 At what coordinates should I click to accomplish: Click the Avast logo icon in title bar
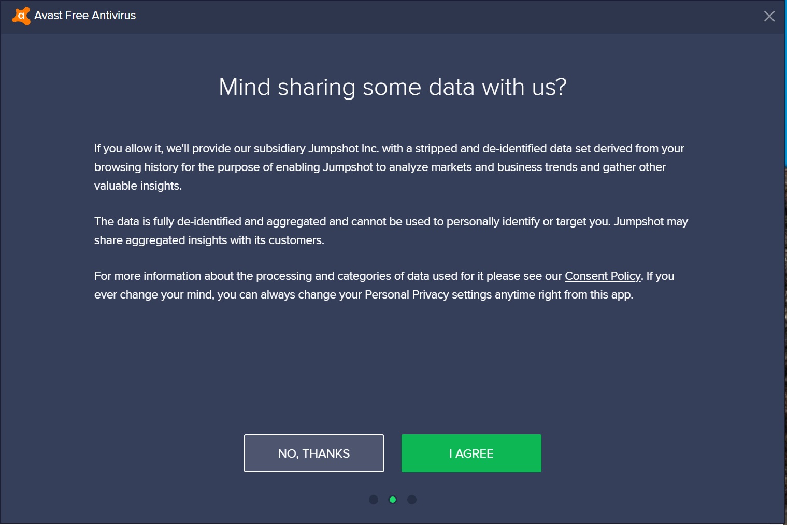[21, 16]
